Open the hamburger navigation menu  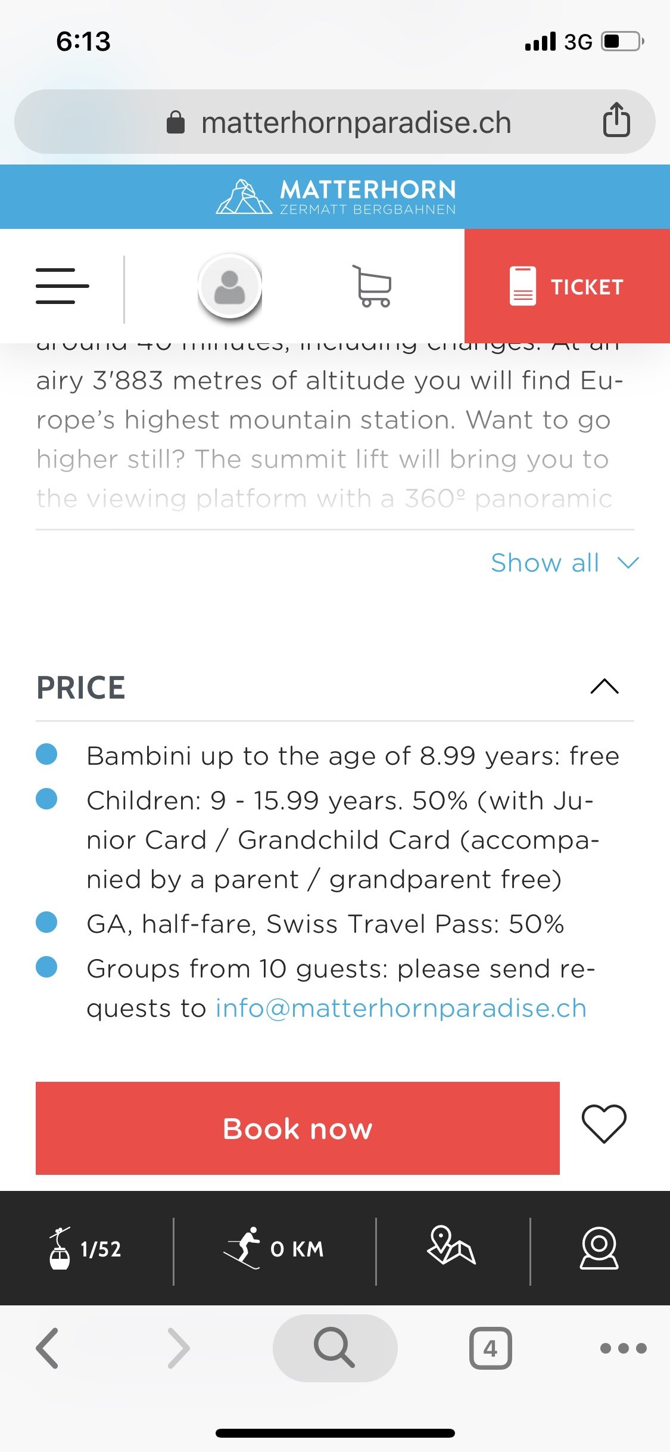click(x=62, y=287)
